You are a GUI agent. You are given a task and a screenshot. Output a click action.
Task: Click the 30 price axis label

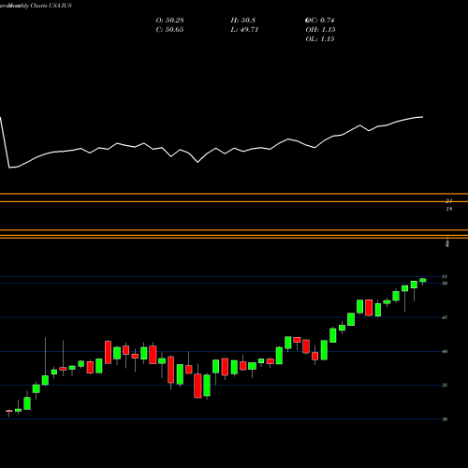[x=445, y=419]
